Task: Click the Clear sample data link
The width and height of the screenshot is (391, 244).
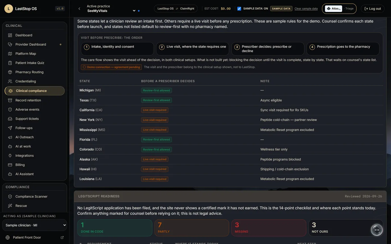Action: point(306,9)
